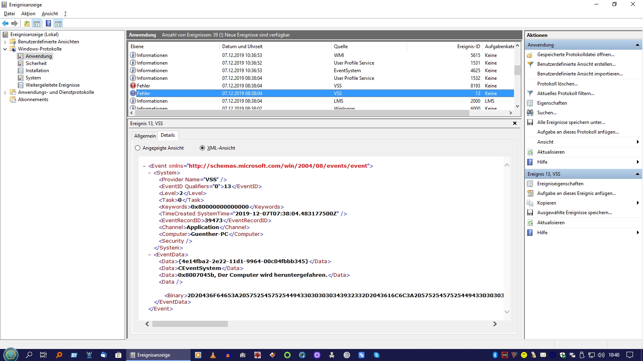This screenshot has width=643, height=361.
Task: Click the binoculars icon next to Suchen
Action: pyautogui.click(x=530, y=113)
